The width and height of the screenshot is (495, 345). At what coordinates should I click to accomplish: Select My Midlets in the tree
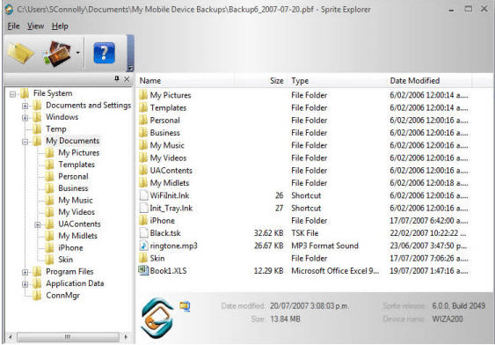77,236
